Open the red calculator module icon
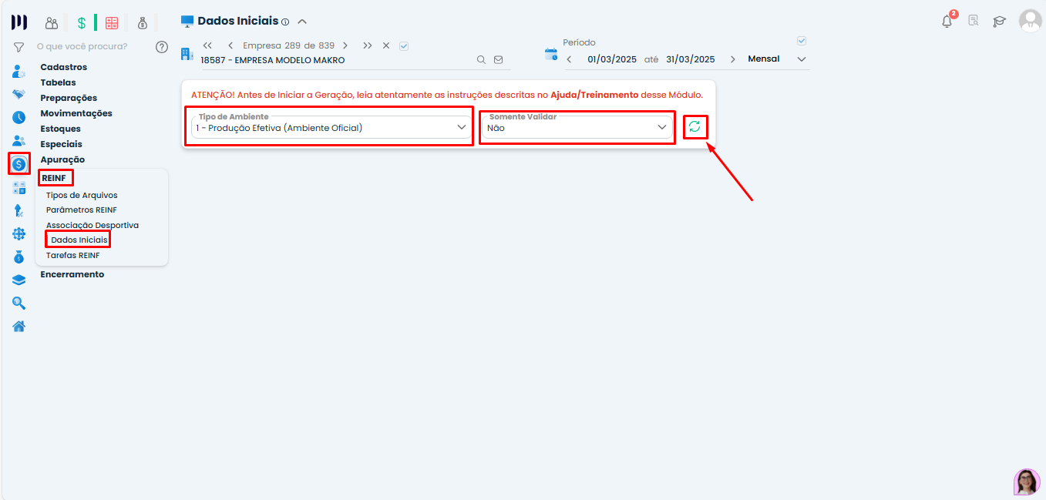 pyautogui.click(x=112, y=23)
